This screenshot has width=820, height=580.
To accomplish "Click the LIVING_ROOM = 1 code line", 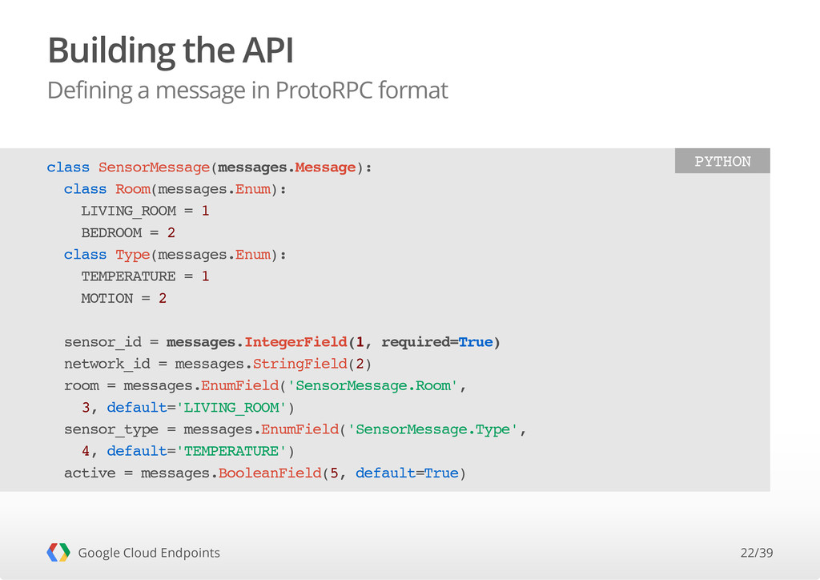I will tap(145, 211).
